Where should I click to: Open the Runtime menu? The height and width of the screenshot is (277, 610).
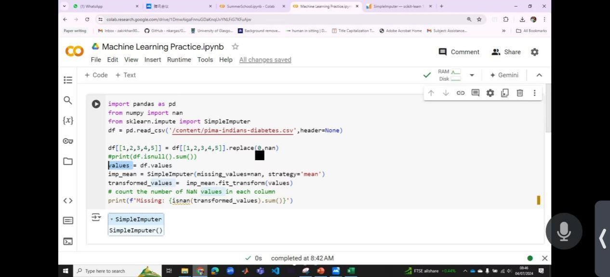(x=179, y=60)
